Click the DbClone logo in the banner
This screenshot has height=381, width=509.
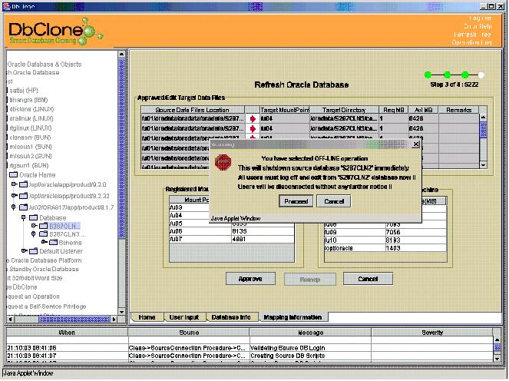55,31
